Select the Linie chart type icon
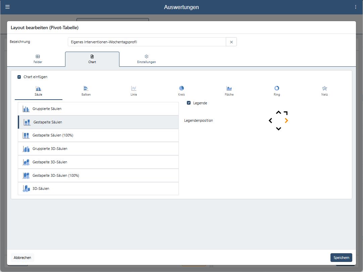This screenshot has width=363, height=272. click(134, 89)
